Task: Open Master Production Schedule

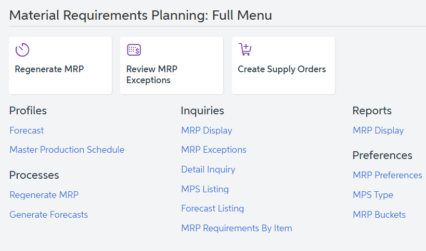Action: coord(67,150)
